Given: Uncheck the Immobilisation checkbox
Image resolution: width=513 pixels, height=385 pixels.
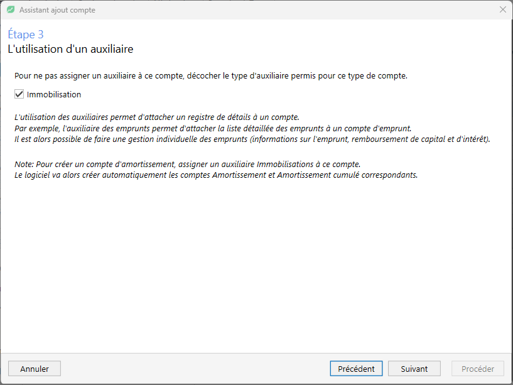Looking at the screenshot, I should click(x=19, y=94).
